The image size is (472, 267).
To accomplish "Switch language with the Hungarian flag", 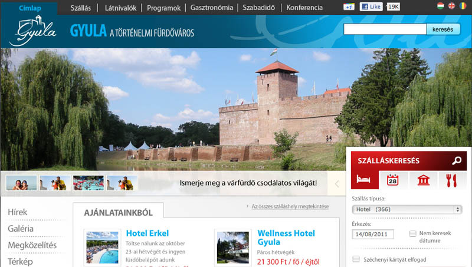I will (440, 6).
